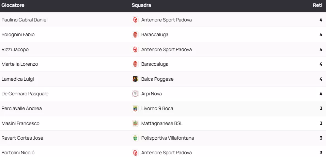Select player De Gennaro Pasquale
The width and height of the screenshot is (326, 157).
[25, 94]
